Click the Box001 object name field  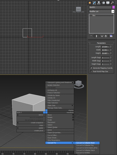coord(100,7)
